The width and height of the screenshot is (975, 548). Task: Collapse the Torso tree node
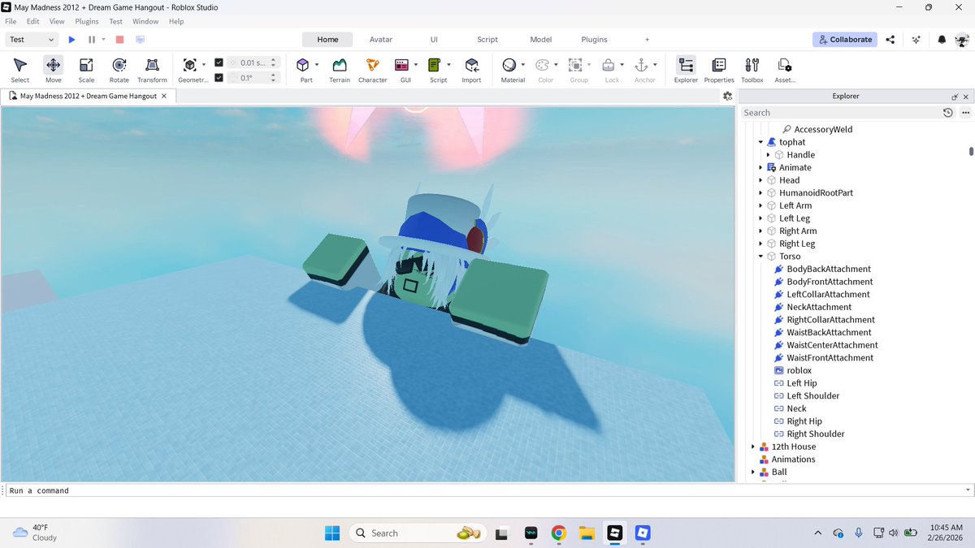coord(761,257)
